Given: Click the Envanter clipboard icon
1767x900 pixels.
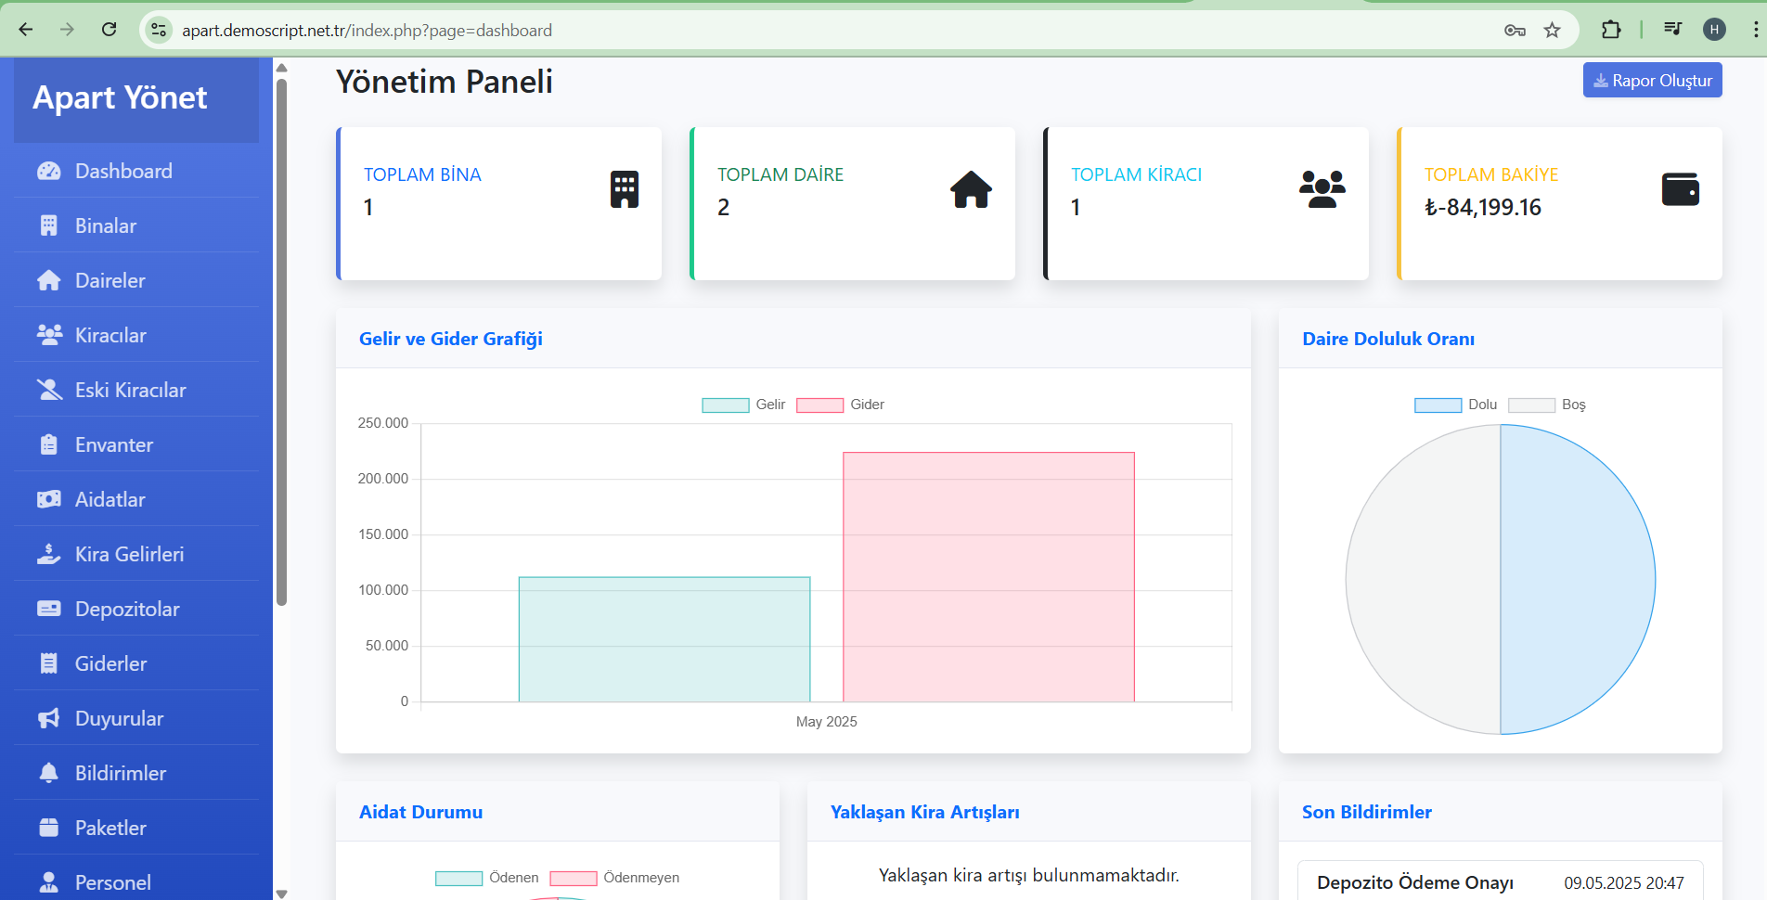Looking at the screenshot, I should pos(48,445).
